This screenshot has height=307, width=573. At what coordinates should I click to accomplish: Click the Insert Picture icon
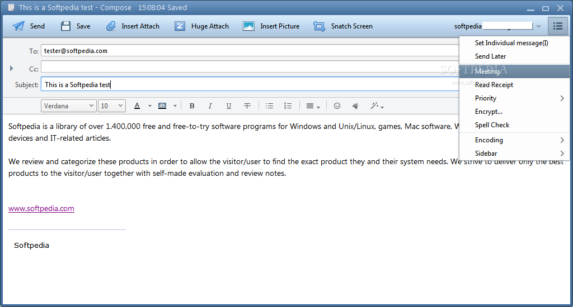pyautogui.click(x=249, y=26)
